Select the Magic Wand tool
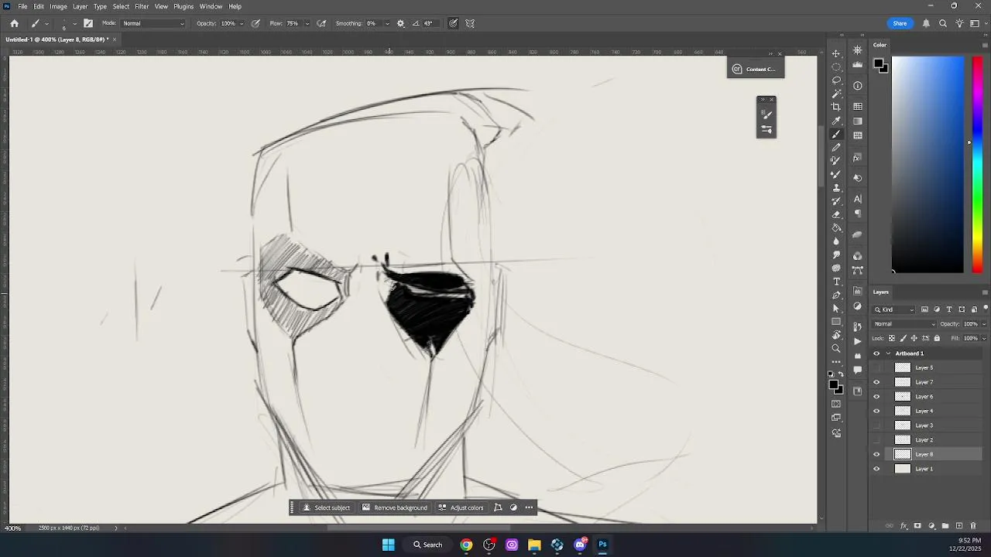This screenshot has width=991, height=557. pos(836,93)
